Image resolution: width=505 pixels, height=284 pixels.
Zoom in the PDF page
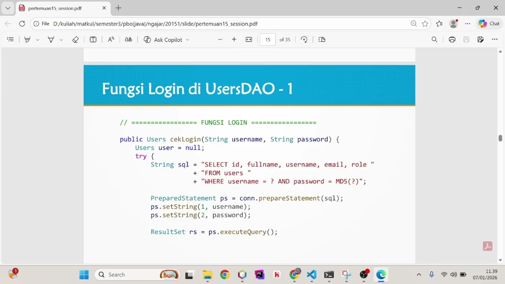(234, 39)
